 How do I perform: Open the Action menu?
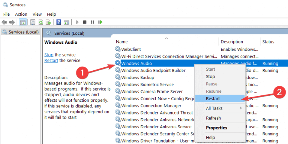pos(21,14)
